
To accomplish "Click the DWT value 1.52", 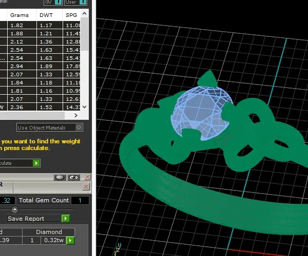I will (49, 107).
